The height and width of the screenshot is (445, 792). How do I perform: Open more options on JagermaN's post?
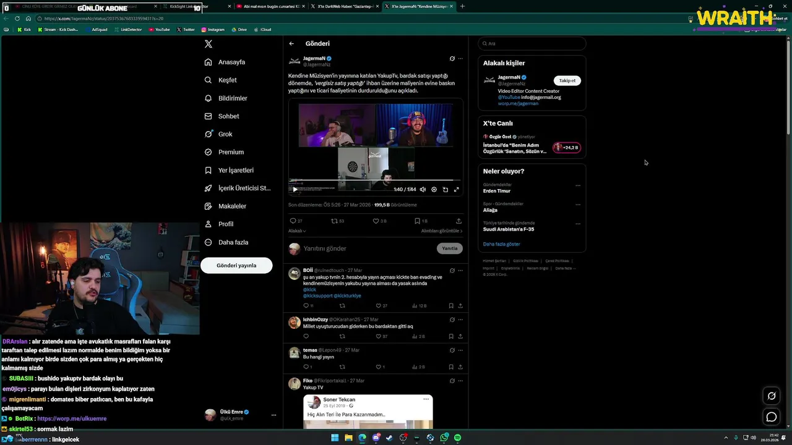(x=460, y=59)
